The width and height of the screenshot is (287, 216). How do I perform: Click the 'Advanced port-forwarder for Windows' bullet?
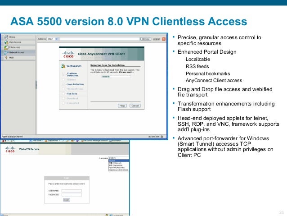pyautogui.click(x=225, y=147)
